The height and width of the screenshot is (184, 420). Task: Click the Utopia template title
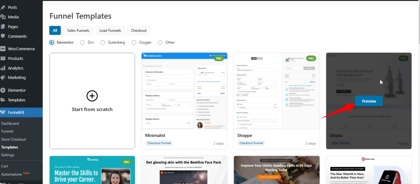(336, 136)
